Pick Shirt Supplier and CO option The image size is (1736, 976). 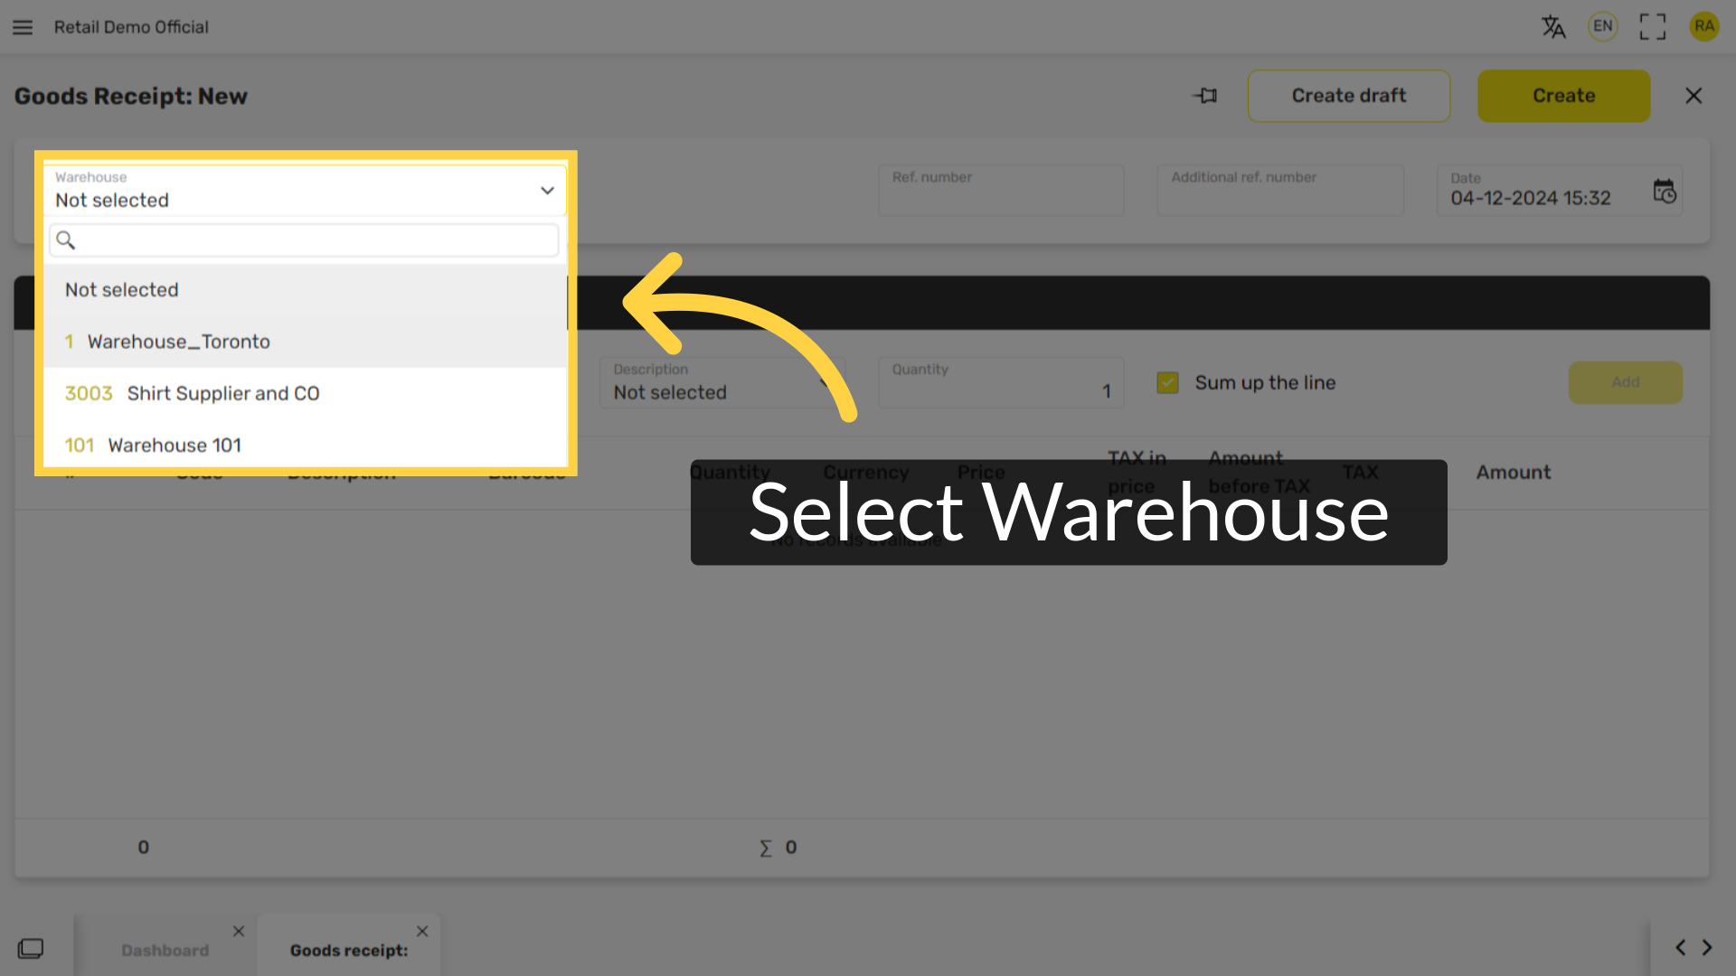(x=222, y=394)
